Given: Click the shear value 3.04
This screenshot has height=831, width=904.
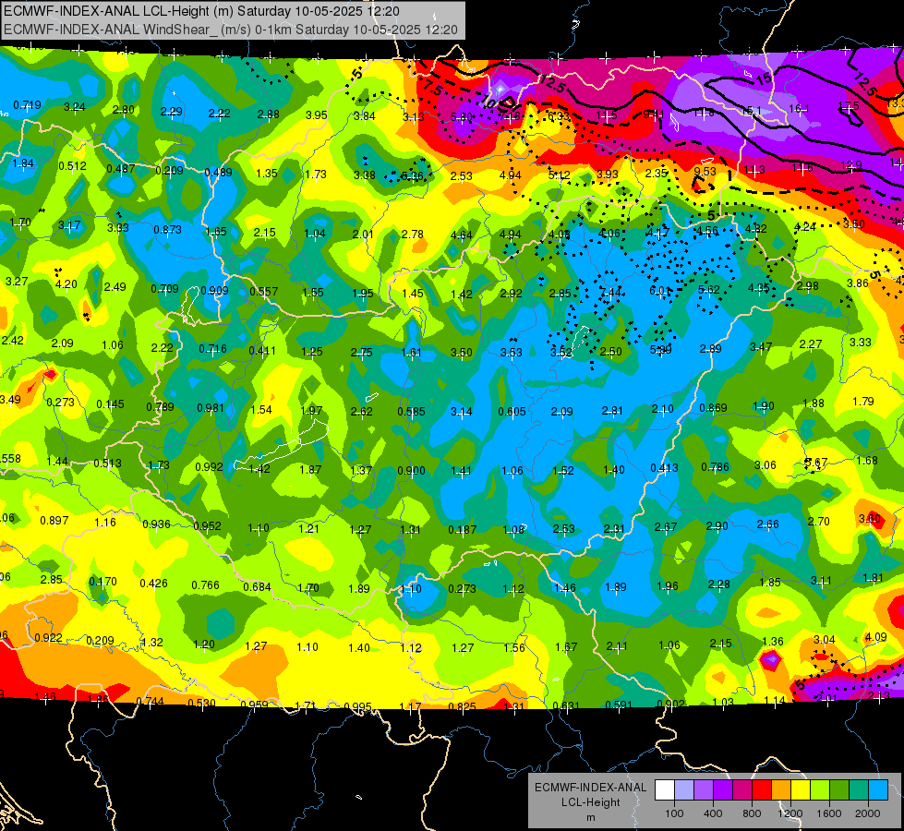Looking at the screenshot, I should tap(825, 640).
